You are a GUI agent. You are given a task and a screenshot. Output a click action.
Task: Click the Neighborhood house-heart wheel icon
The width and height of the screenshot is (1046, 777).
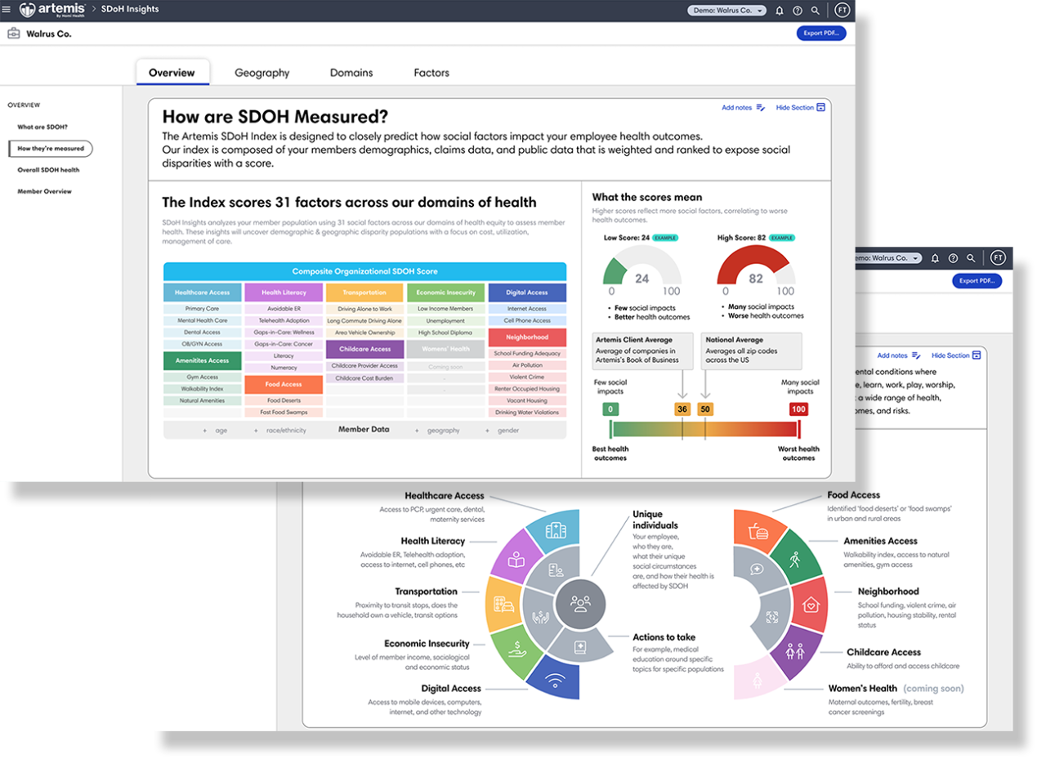click(810, 605)
